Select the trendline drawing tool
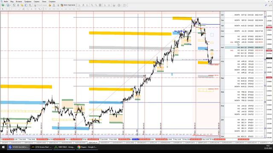The image size is (273, 153). tap(20, 9)
